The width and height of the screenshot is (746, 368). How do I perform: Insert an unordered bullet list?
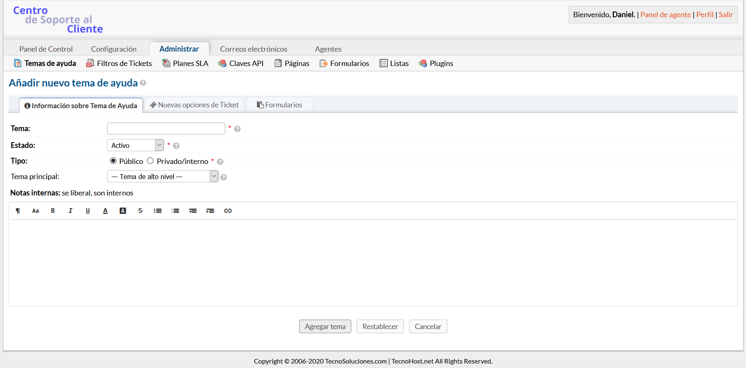[158, 211]
